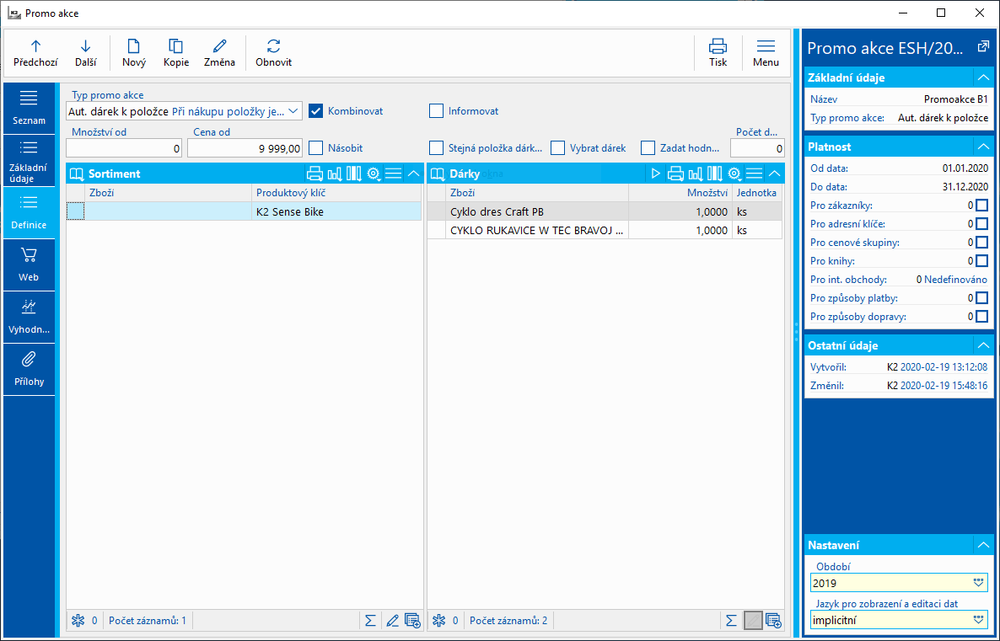Click the Dárky panel book icon
The height and width of the screenshot is (641, 1000).
[438, 174]
